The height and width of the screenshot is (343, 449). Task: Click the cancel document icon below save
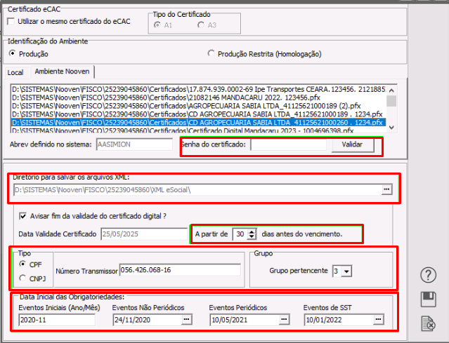pos(428,323)
